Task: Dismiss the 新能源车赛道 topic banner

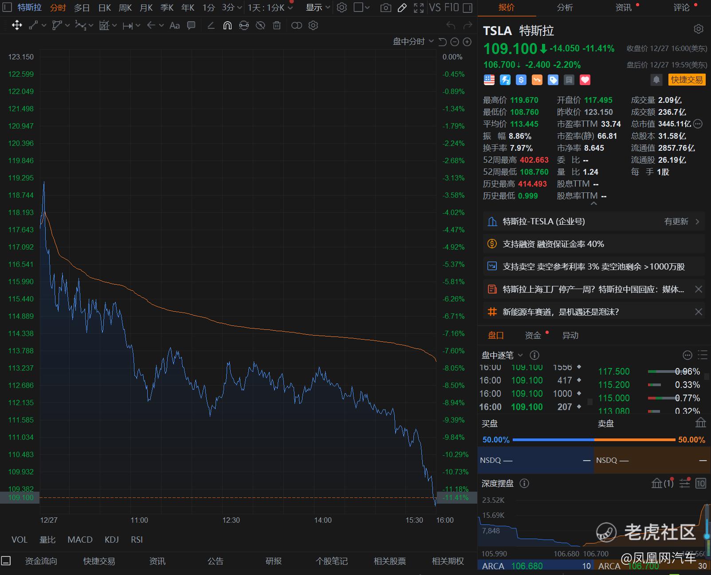Action: point(698,312)
